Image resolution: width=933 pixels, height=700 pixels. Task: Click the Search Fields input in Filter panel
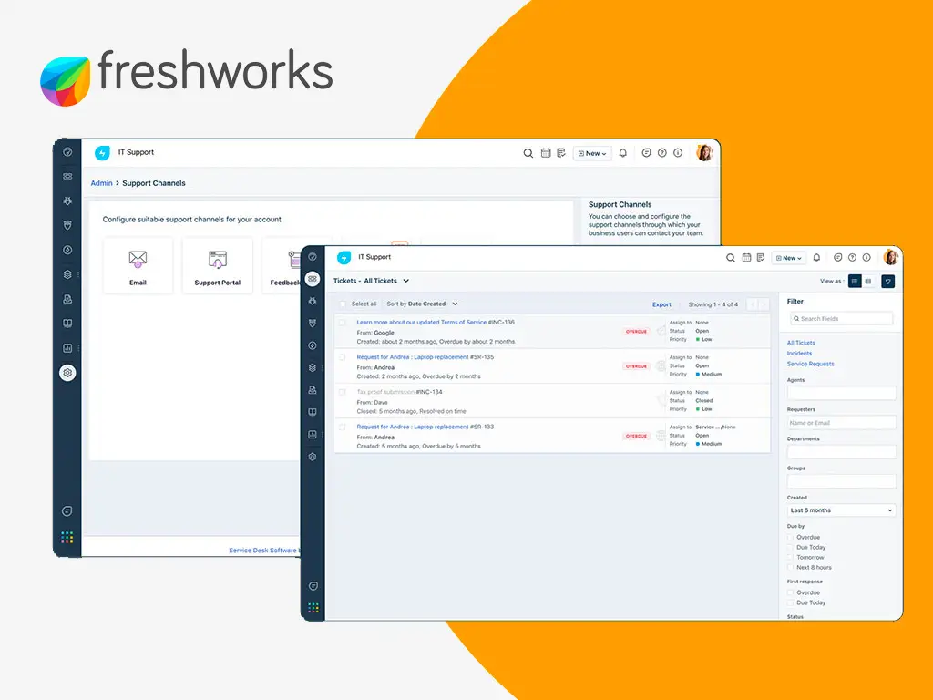coord(841,318)
